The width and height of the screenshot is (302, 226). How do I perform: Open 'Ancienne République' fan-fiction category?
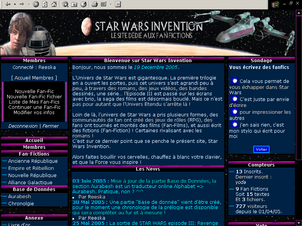pos(33,161)
